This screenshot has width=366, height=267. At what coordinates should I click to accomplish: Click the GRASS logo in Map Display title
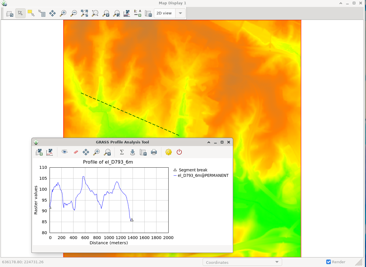coord(4,3)
